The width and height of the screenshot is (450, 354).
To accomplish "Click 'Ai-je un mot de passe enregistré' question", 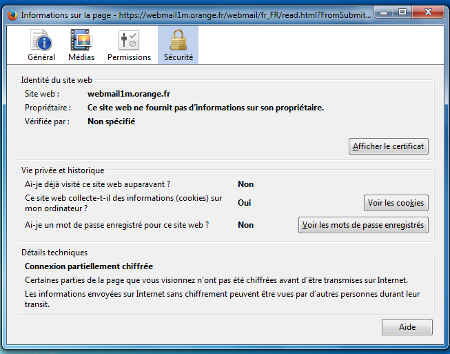I will (116, 225).
